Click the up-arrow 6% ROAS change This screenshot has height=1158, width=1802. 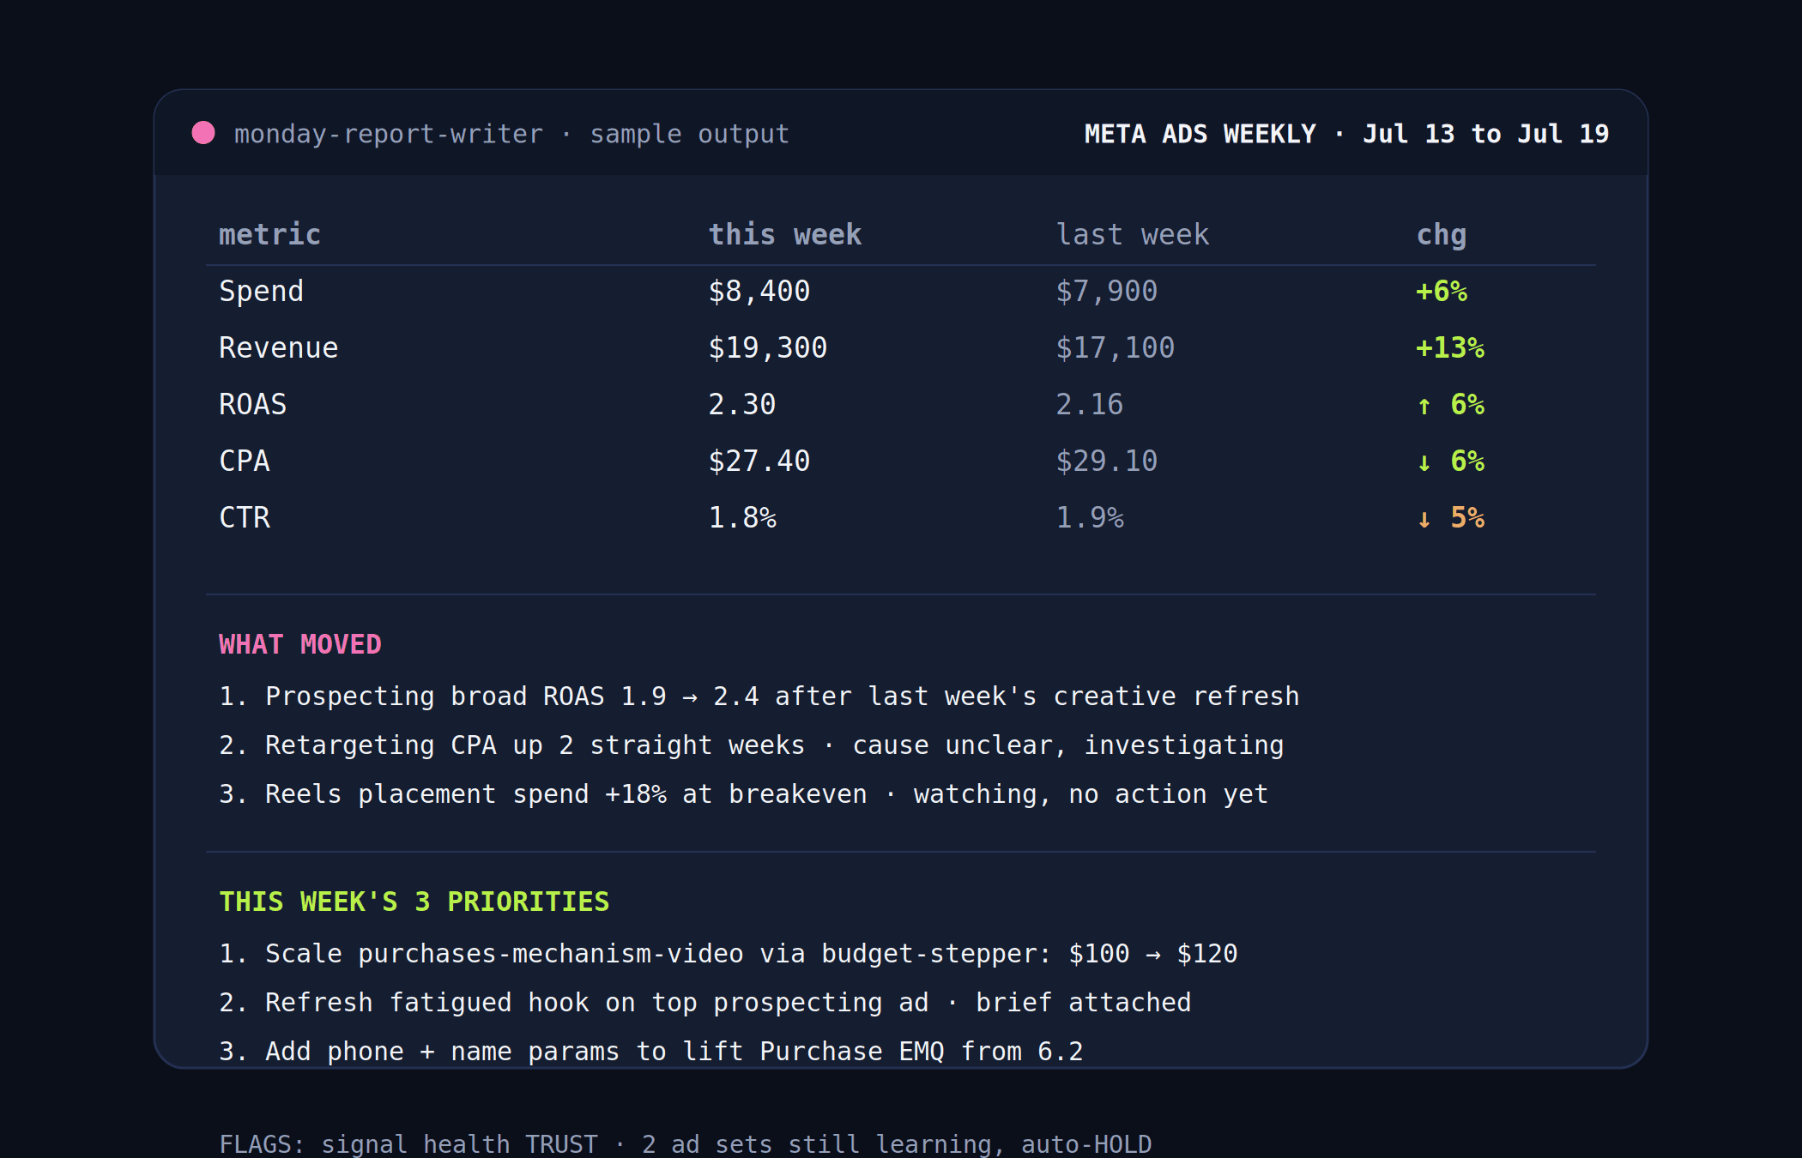coord(1450,404)
